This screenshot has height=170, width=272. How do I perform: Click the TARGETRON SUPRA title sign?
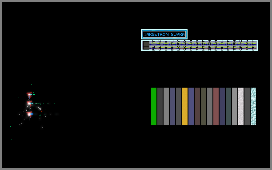164,34
